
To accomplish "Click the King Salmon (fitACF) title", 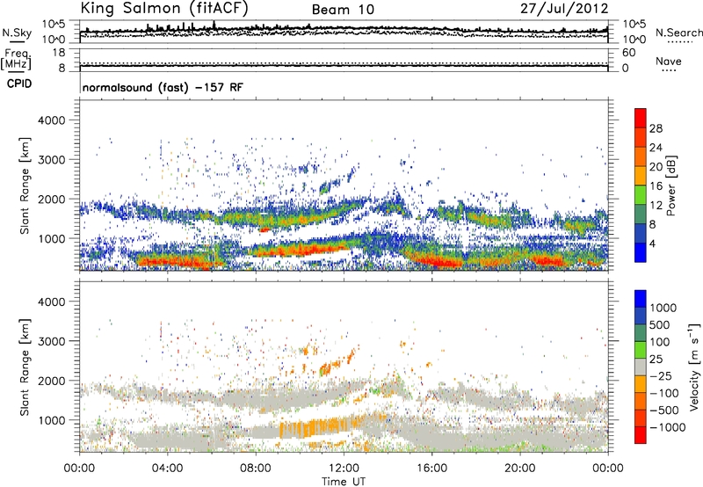I will [164, 9].
